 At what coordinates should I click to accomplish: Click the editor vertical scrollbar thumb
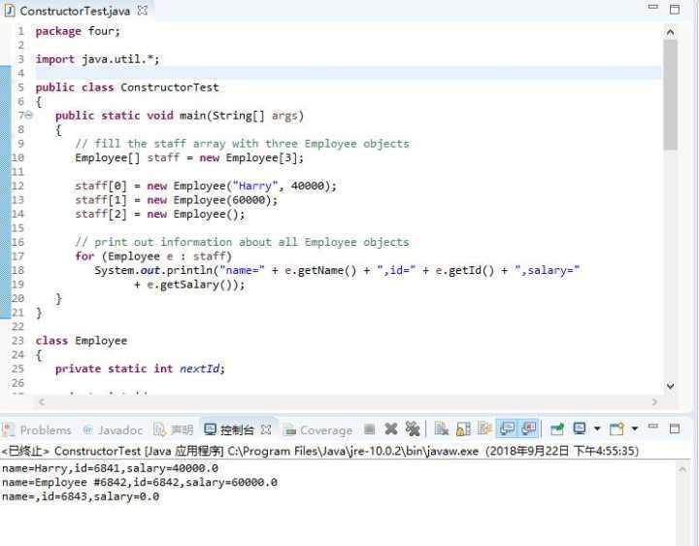pos(670,94)
